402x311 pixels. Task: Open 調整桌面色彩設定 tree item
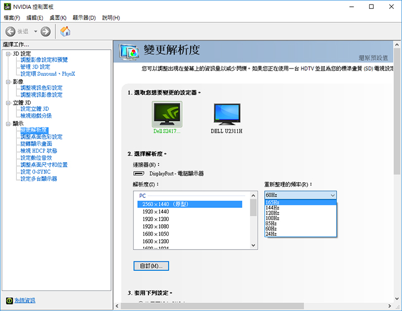click(41, 137)
